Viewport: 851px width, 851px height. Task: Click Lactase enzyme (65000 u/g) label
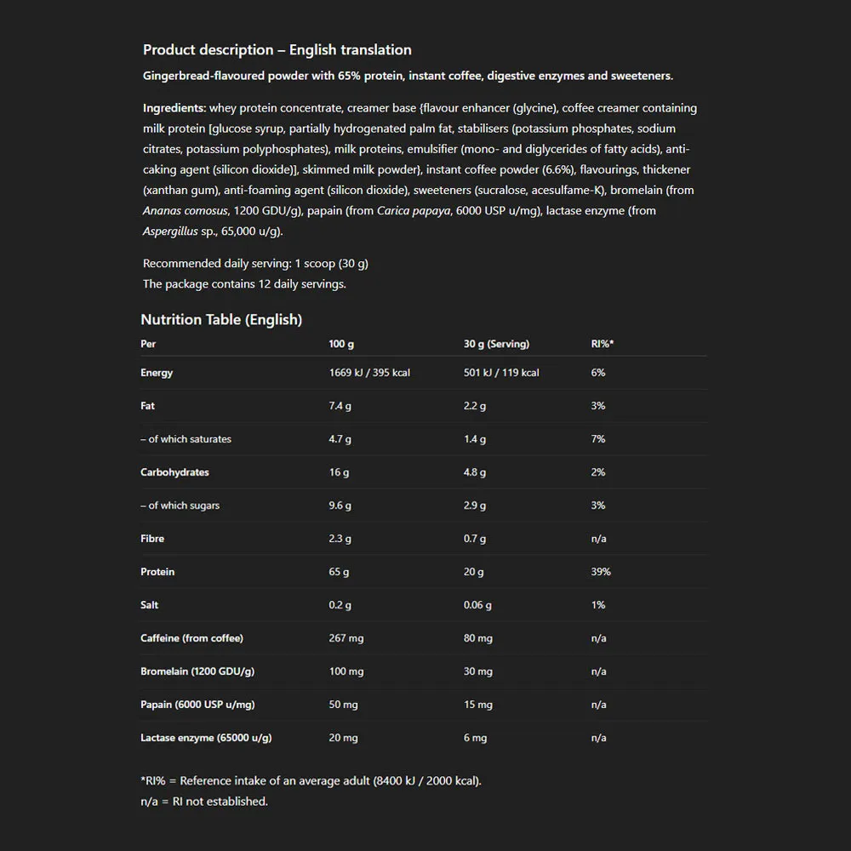click(x=206, y=737)
